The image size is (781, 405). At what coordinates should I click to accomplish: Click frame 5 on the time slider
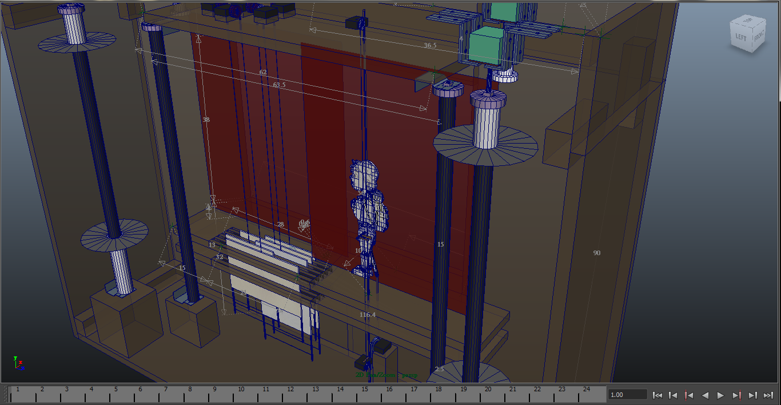pos(116,394)
